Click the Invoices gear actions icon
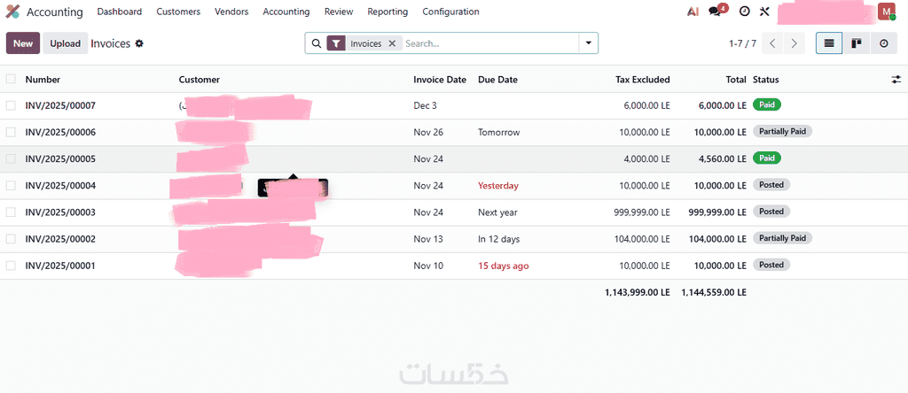This screenshot has width=908, height=393. click(139, 43)
